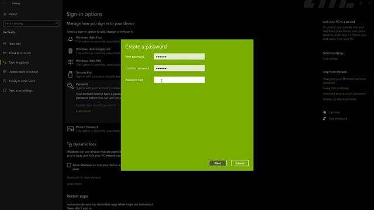Click the Get help chat icon
Viewport: 374px width, 210px height.
click(324, 112)
